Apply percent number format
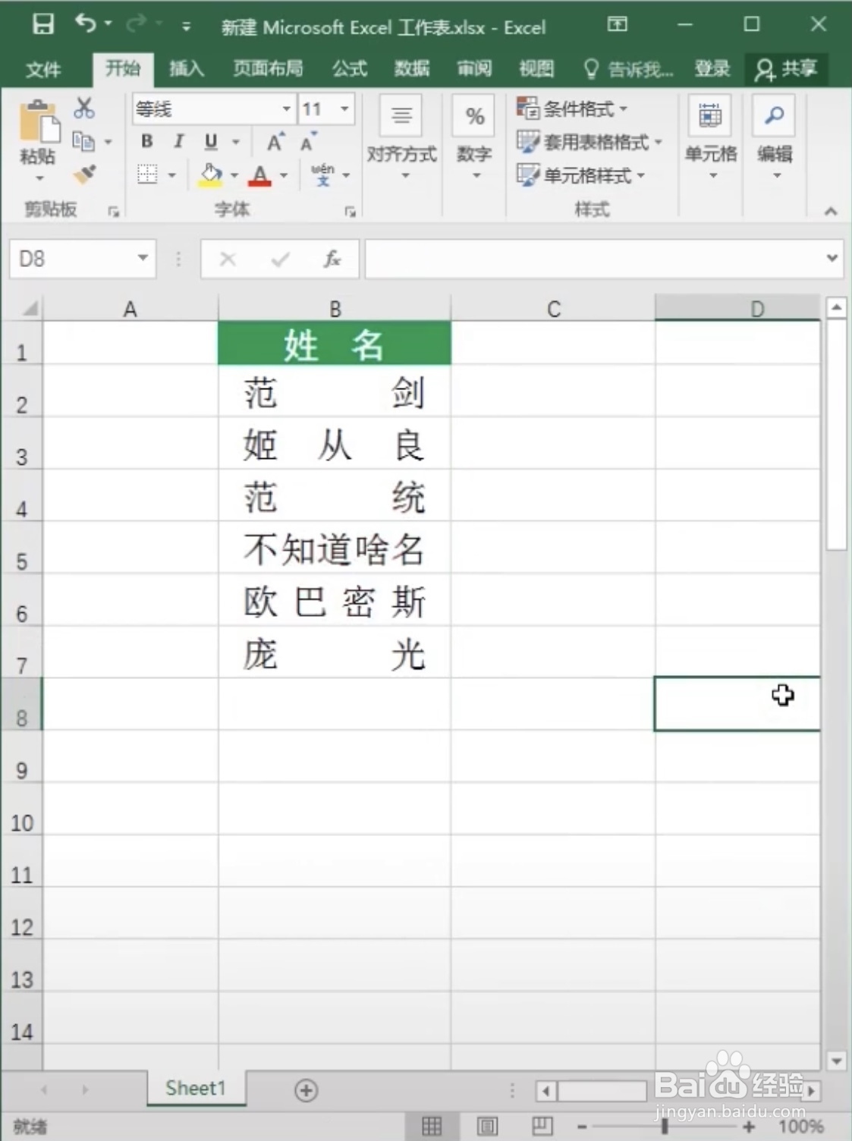This screenshot has width=852, height=1141. coord(475,115)
